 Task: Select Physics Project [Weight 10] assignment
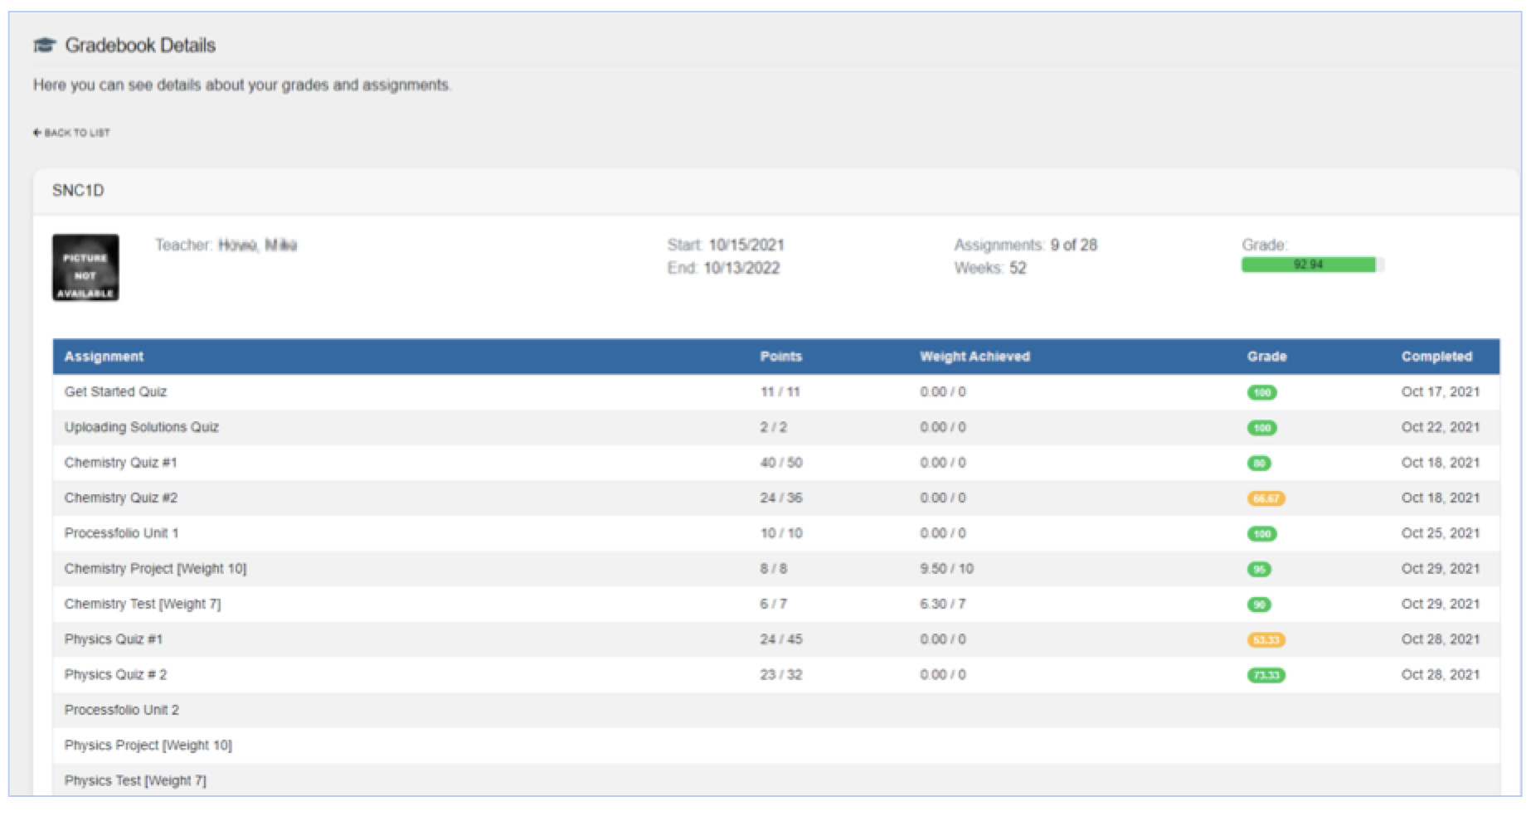pyautogui.click(x=148, y=746)
